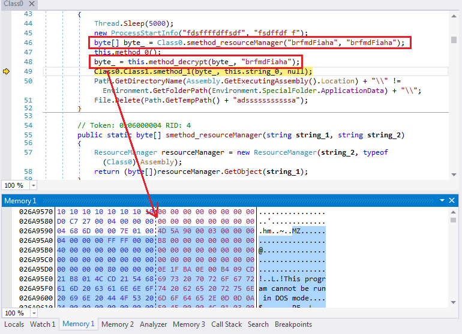Go to the Search tab
Image resolution: width=462 pixels, height=334 pixels.
[258, 324]
